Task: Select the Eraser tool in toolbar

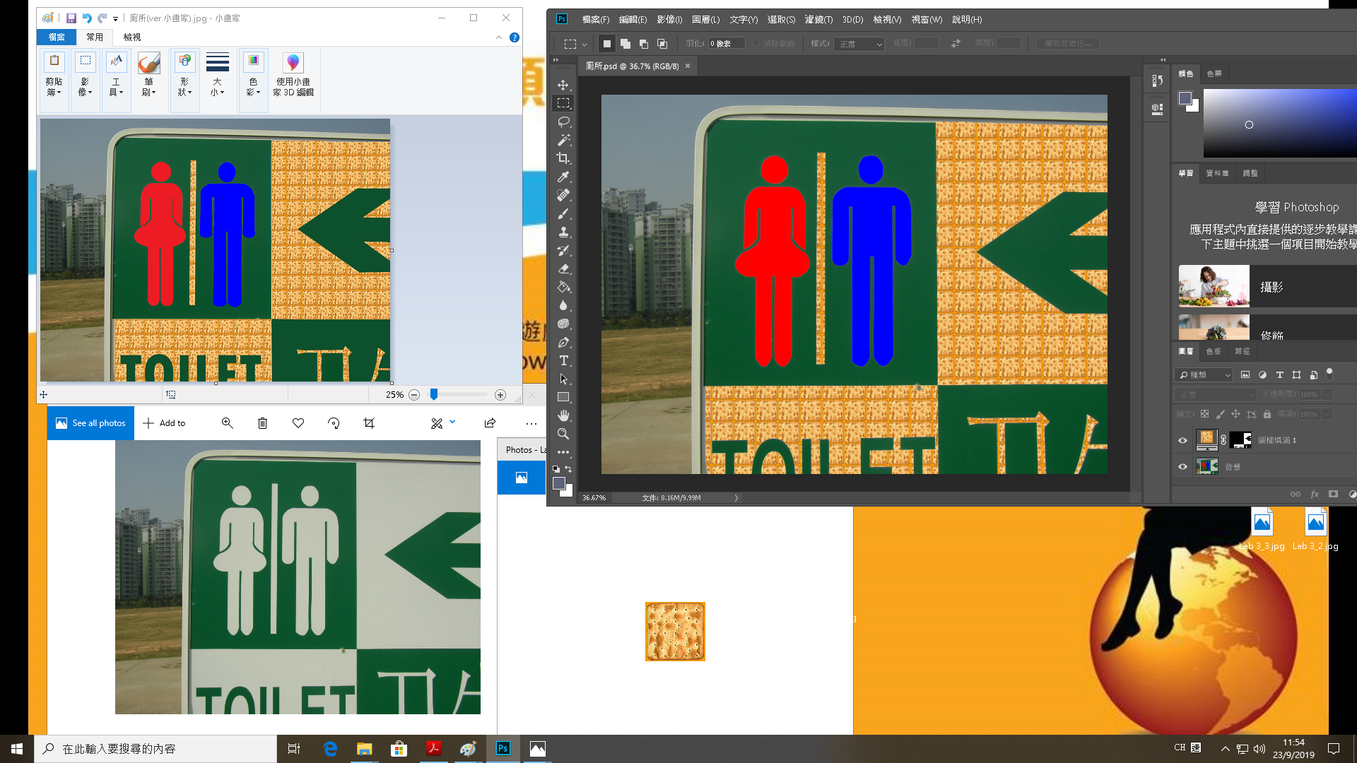Action: [564, 269]
